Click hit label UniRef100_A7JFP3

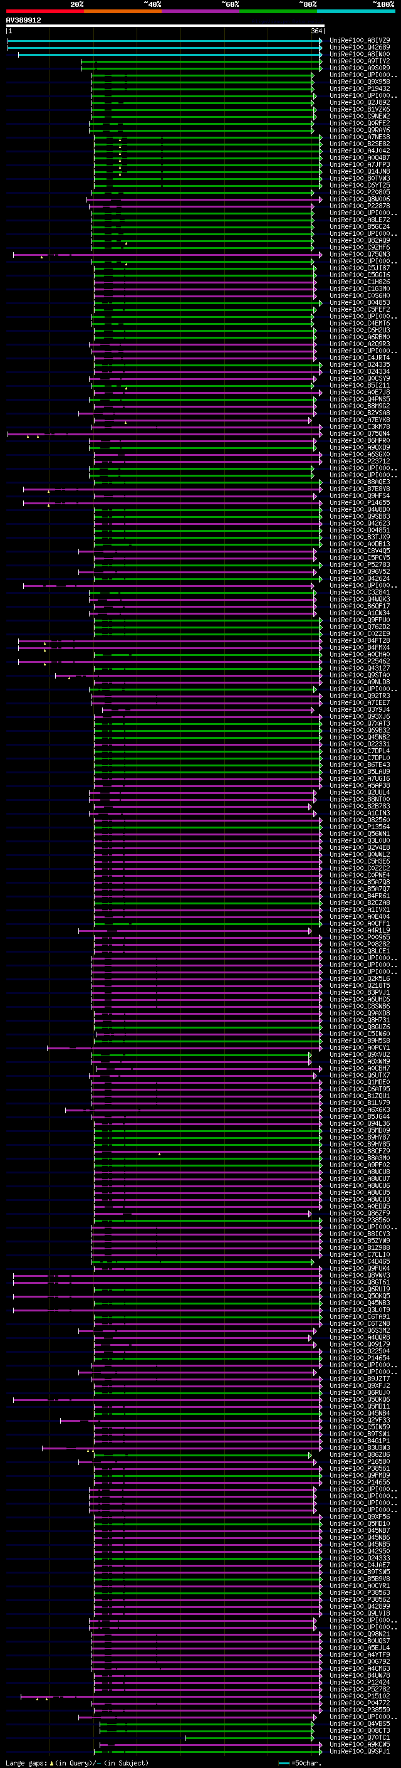(x=360, y=165)
